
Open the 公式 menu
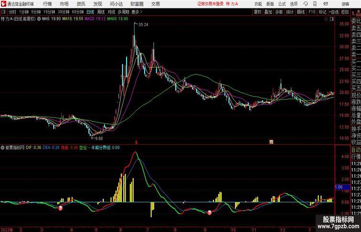282,4
